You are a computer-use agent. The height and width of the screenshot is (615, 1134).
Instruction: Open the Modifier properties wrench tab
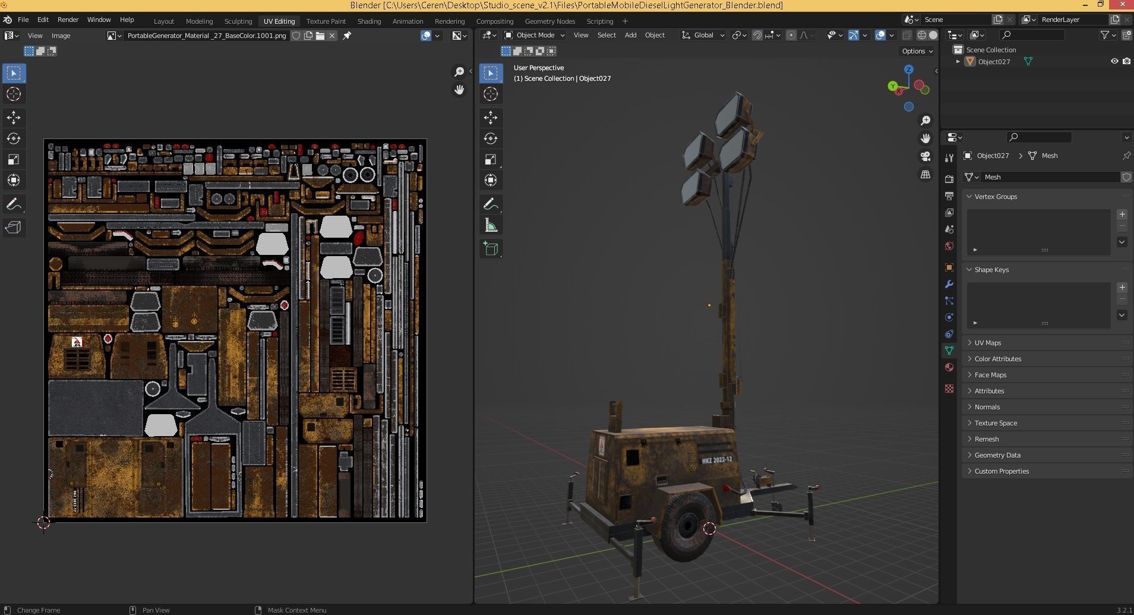click(949, 284)
